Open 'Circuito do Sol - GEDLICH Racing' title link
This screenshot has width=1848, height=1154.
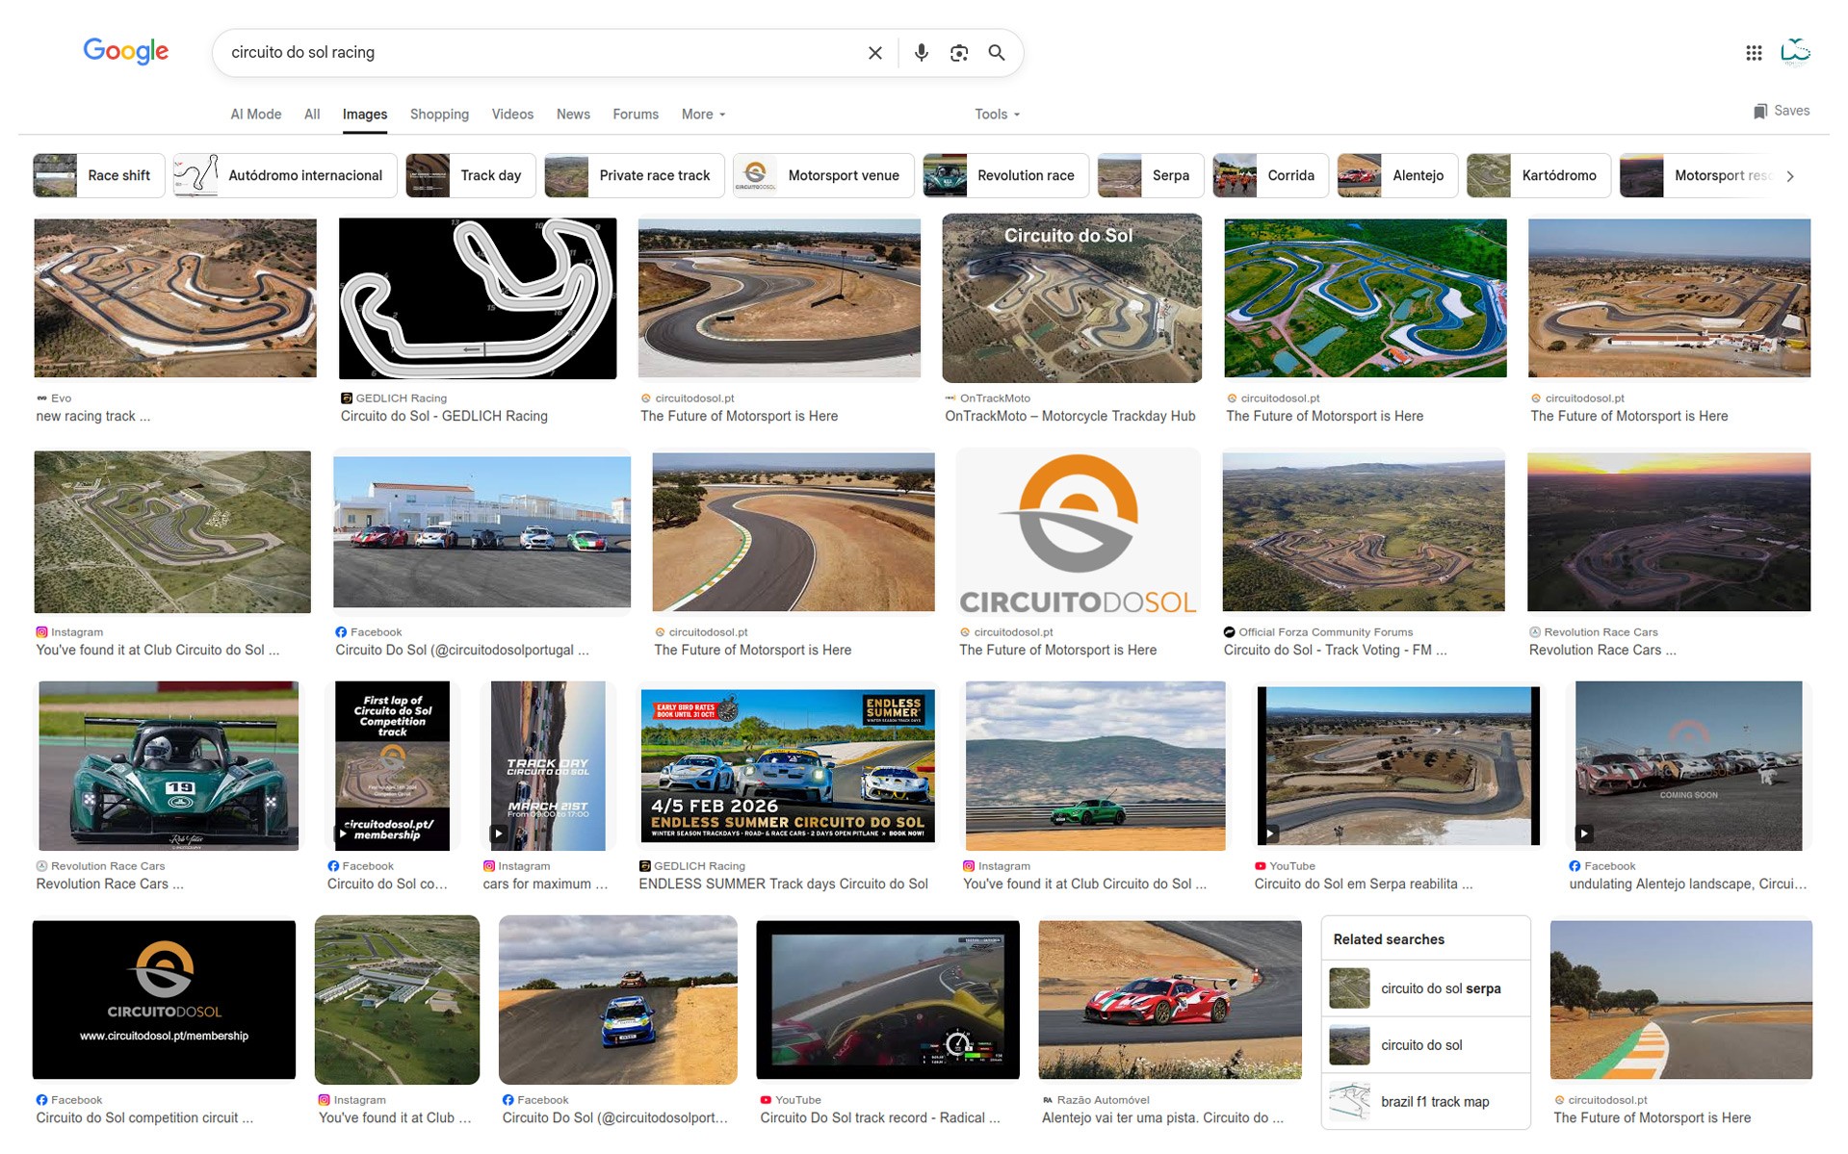point(444,417)
